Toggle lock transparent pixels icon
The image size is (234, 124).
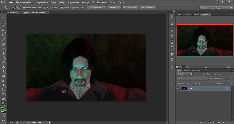pyautogui.click(x=188, y=84)
